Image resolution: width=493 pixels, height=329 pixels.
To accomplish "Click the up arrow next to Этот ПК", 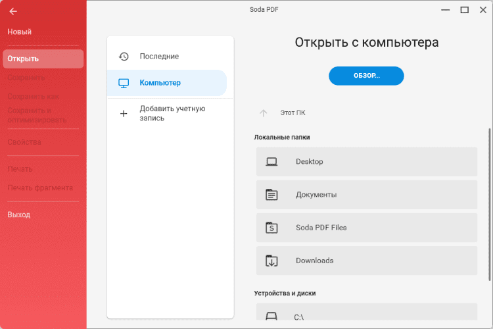I will click(x=263, y=113).
